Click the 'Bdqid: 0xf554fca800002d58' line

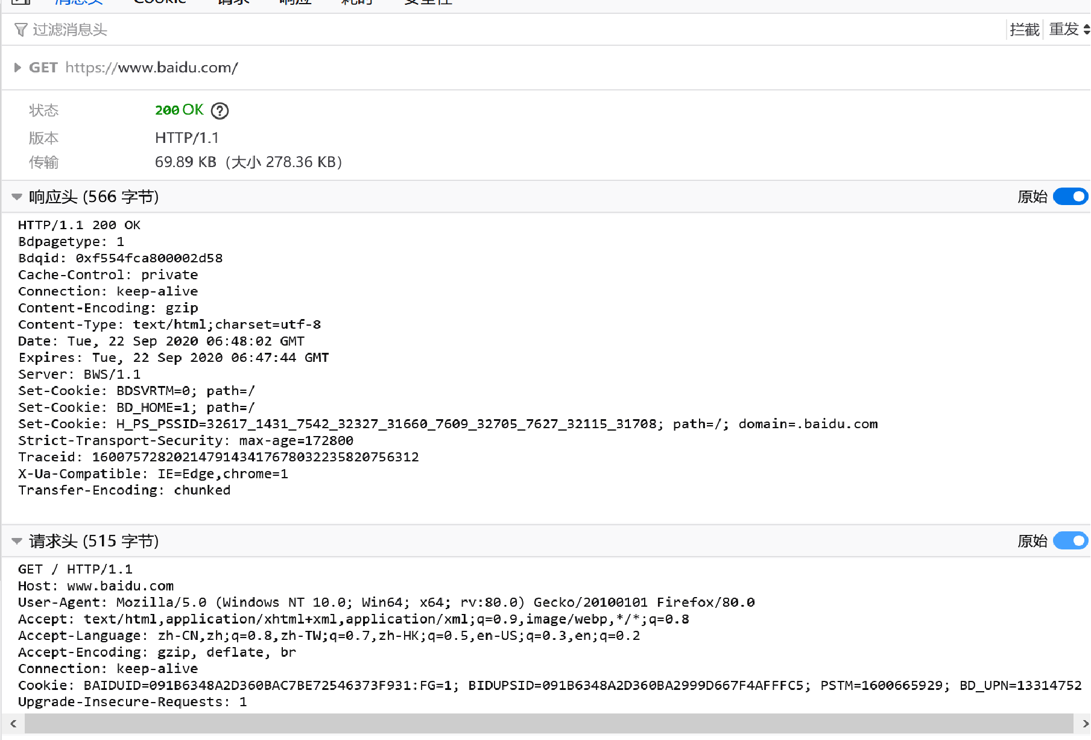pyautogui.click(x=121, y=258)
